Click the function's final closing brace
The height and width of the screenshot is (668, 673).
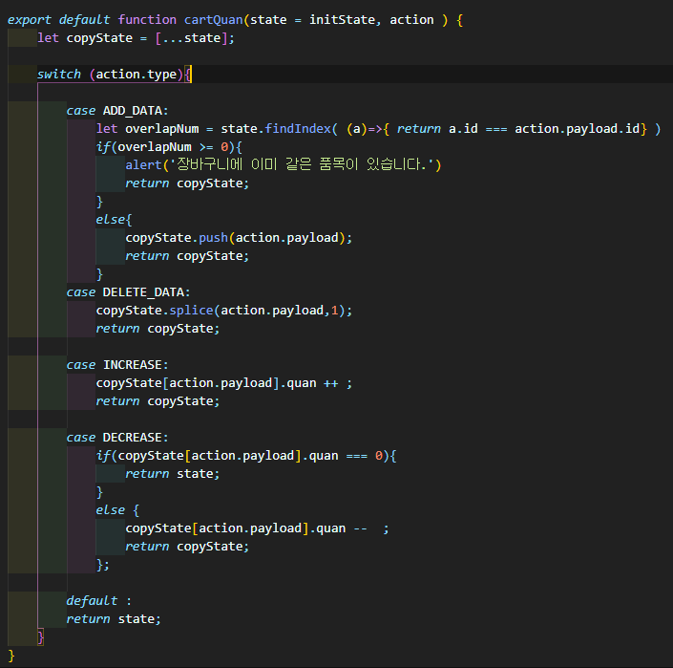pos(11,656)
